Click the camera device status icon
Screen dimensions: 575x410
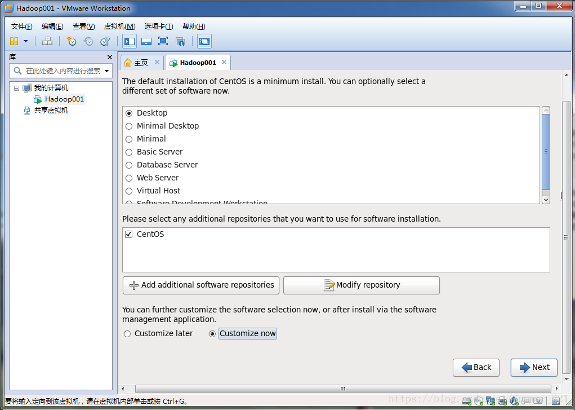pyautogui.click(x=538, y=401)
